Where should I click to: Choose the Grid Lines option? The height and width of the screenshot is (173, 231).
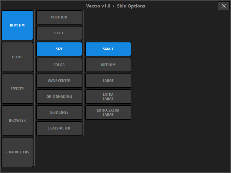coord(59,112)
